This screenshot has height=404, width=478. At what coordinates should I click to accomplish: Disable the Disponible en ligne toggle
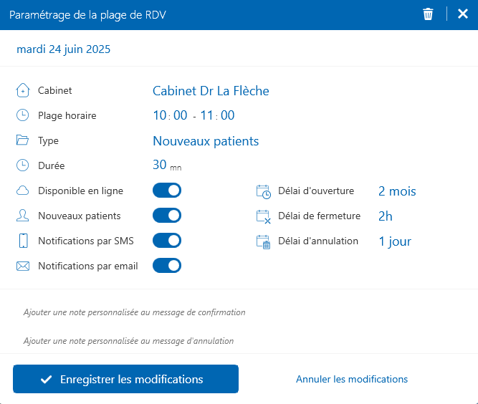point(167,191)
